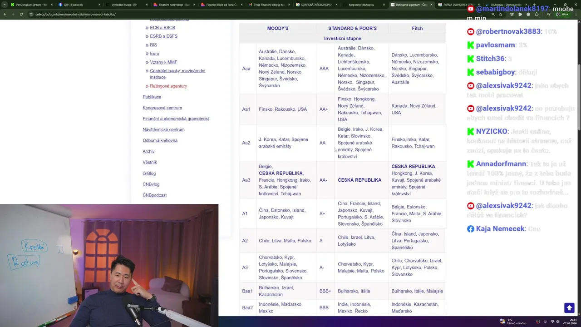Open the Kongresové centrum link
The height and width of the screenshot is (327, 581).
click(162, 108)
